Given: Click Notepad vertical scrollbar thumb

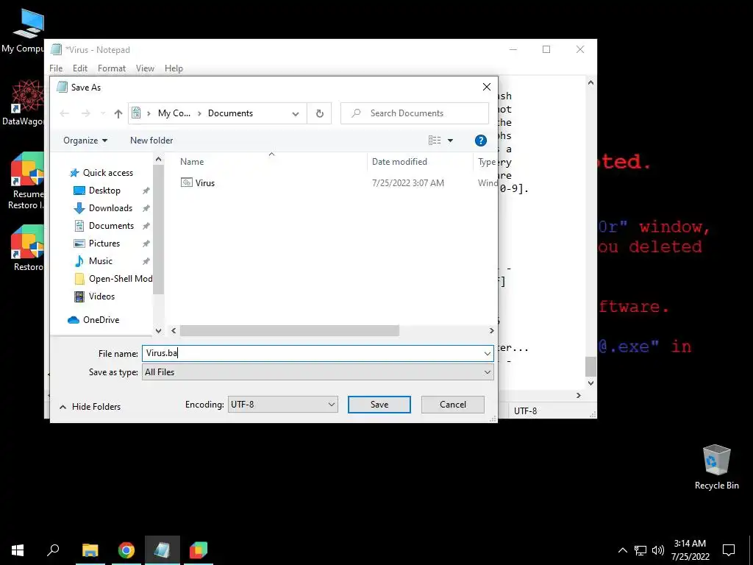Looking at the screenshot, I should [590, 366].
